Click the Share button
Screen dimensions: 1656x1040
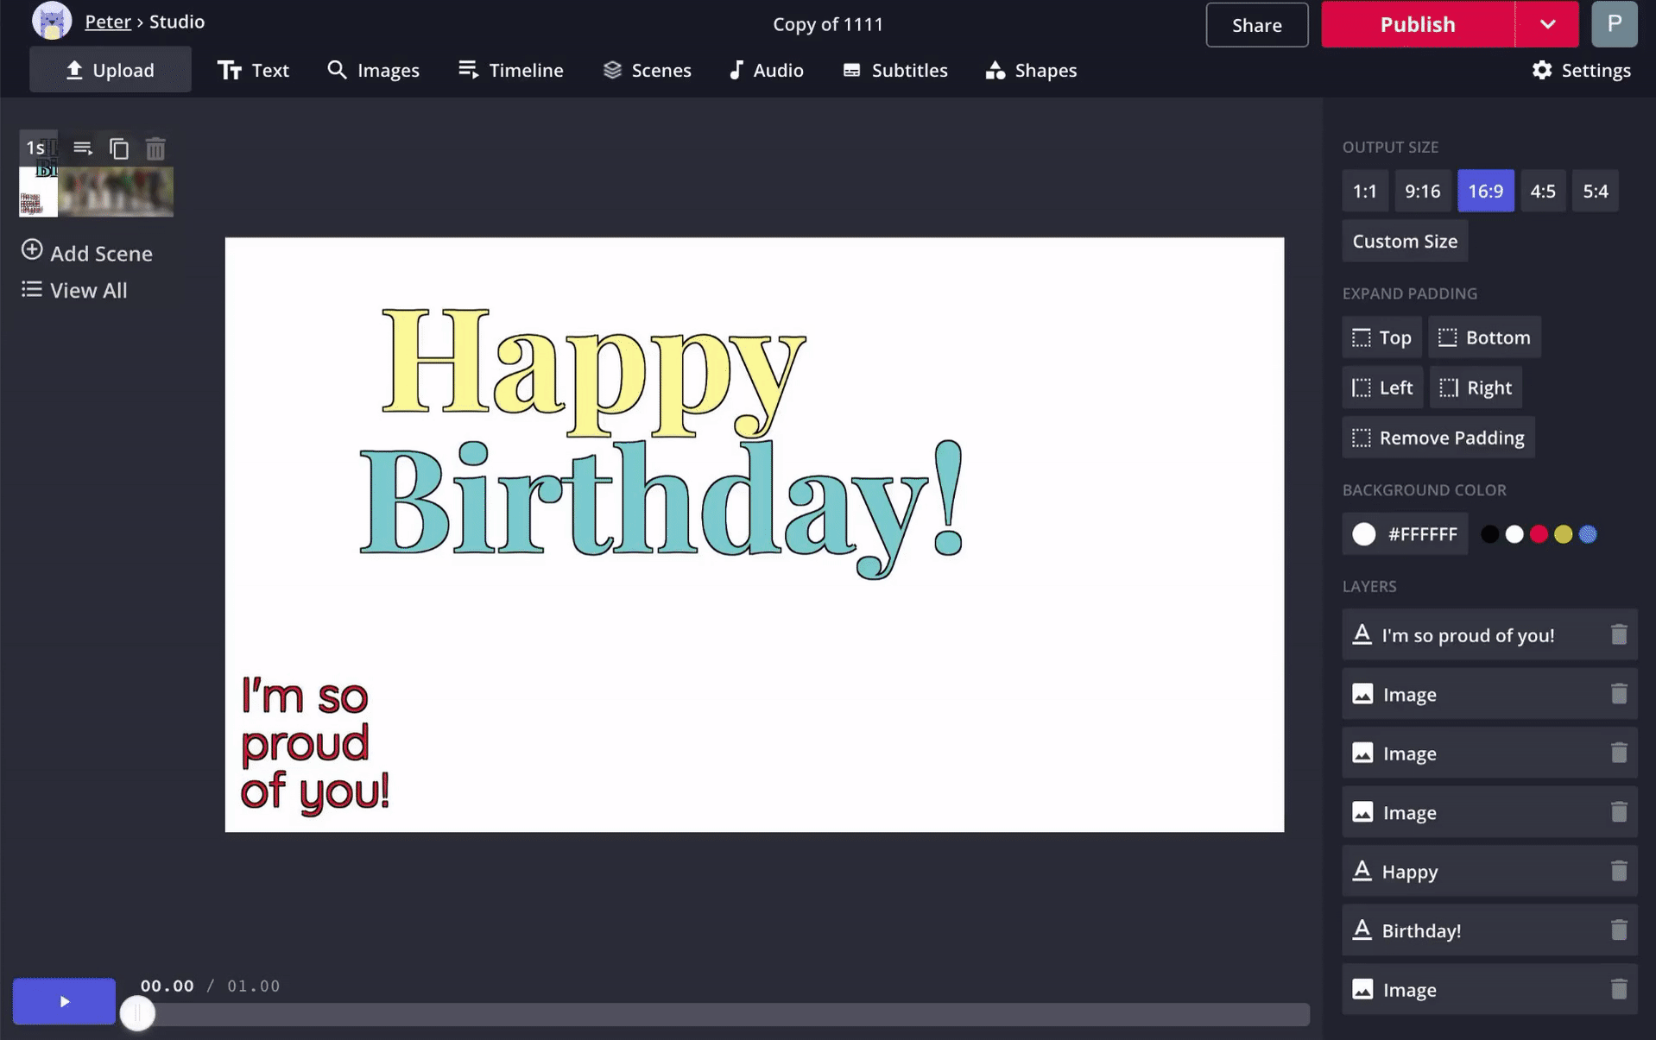point(1256,25)
